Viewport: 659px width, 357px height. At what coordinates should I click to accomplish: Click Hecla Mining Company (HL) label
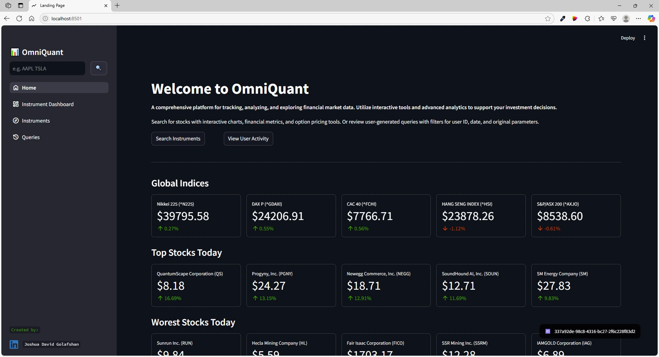(279, 343)
